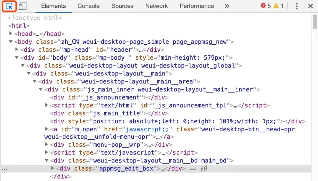
Task: Close the DevTools panel
Action: [x=310, y=6]
